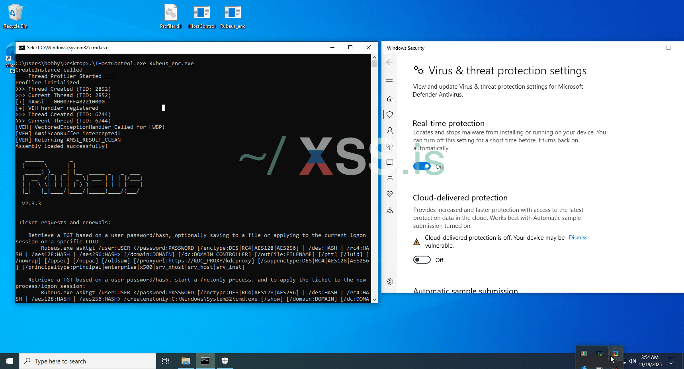Click the ShareX icon in the tray overflow

click(616, 353)
